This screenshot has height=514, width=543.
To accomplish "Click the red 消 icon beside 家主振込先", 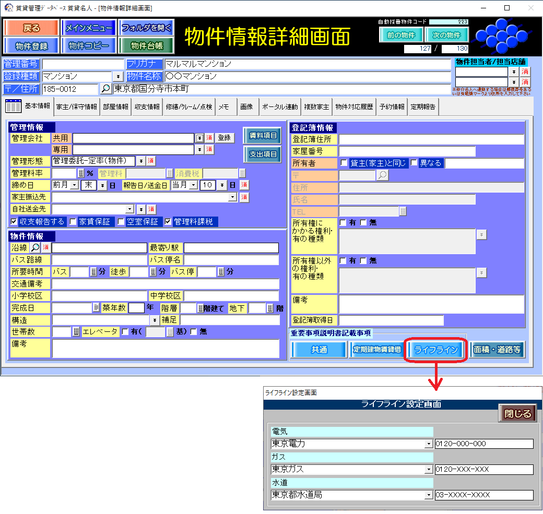I will point(244,197).
